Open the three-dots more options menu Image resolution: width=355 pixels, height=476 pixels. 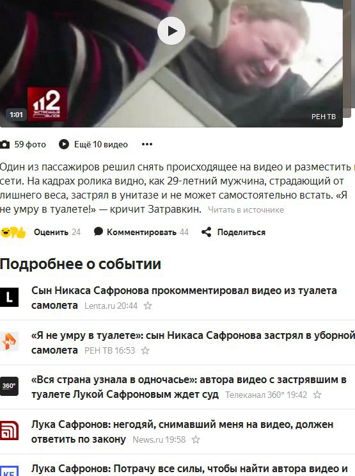(x=147, y=144)
